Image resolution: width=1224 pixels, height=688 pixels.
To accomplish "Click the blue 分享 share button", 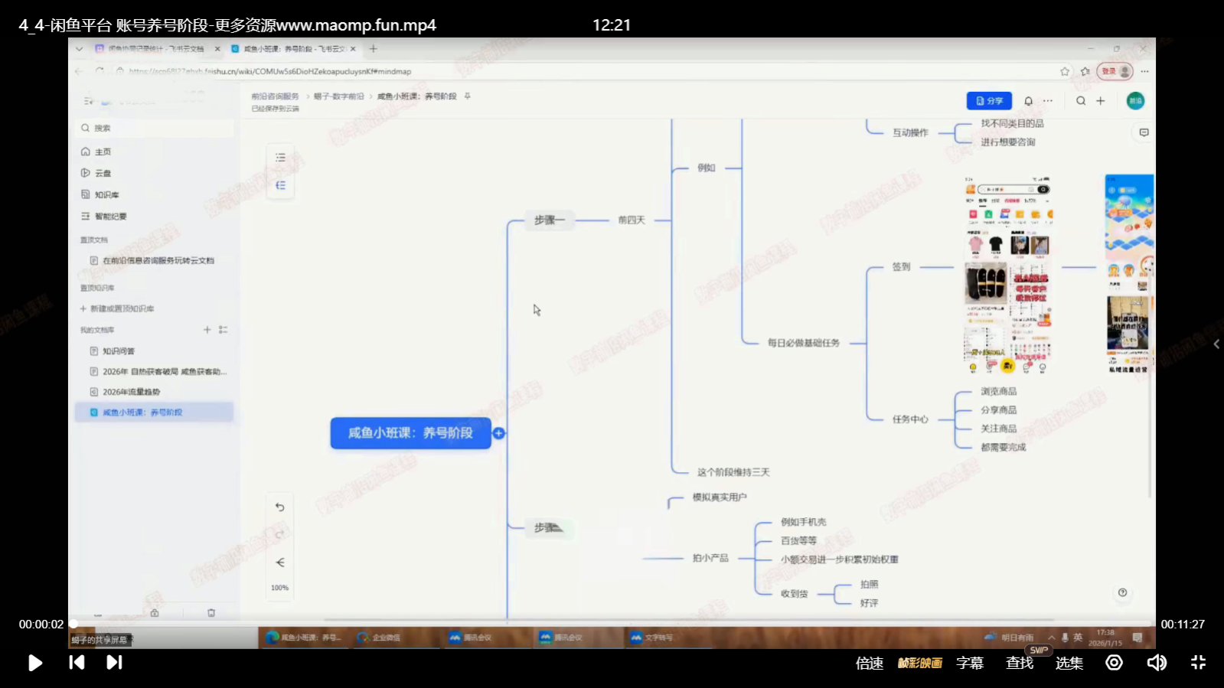I will click(989, 101).
